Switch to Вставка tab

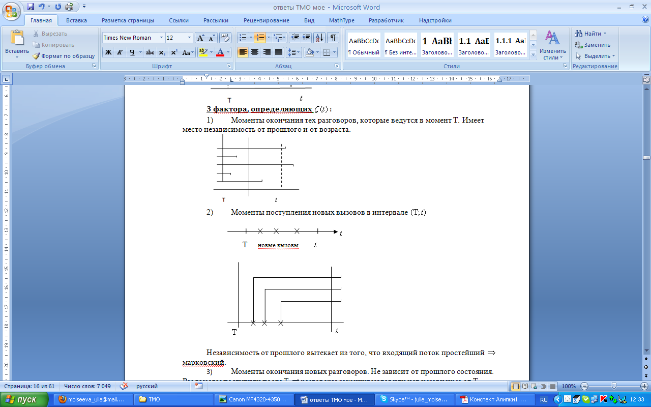76,20
